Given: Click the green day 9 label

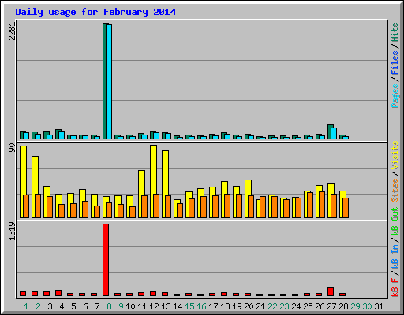Looking at the screenshot, I should click(x=121, y=306).
